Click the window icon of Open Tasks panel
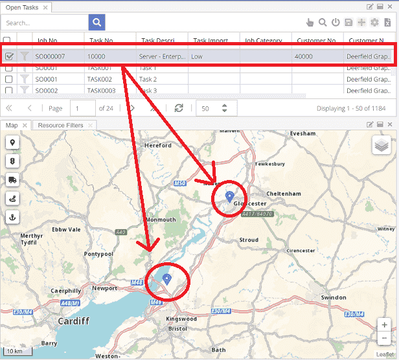This screenshot has width=399, height=360. [380, 7]
